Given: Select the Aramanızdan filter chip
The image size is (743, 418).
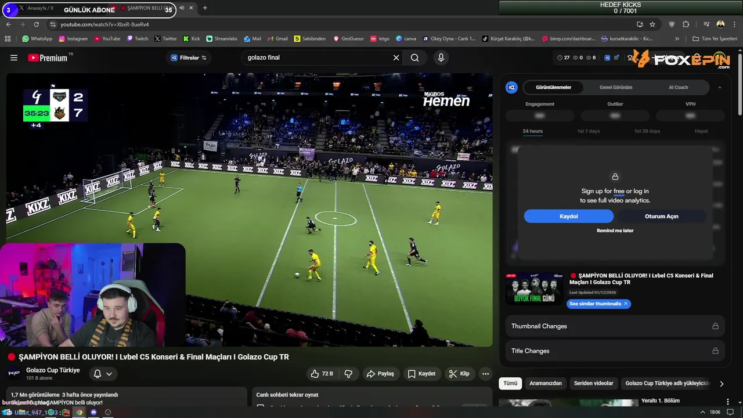Looking at the screenshot, I should pos(546,383).
